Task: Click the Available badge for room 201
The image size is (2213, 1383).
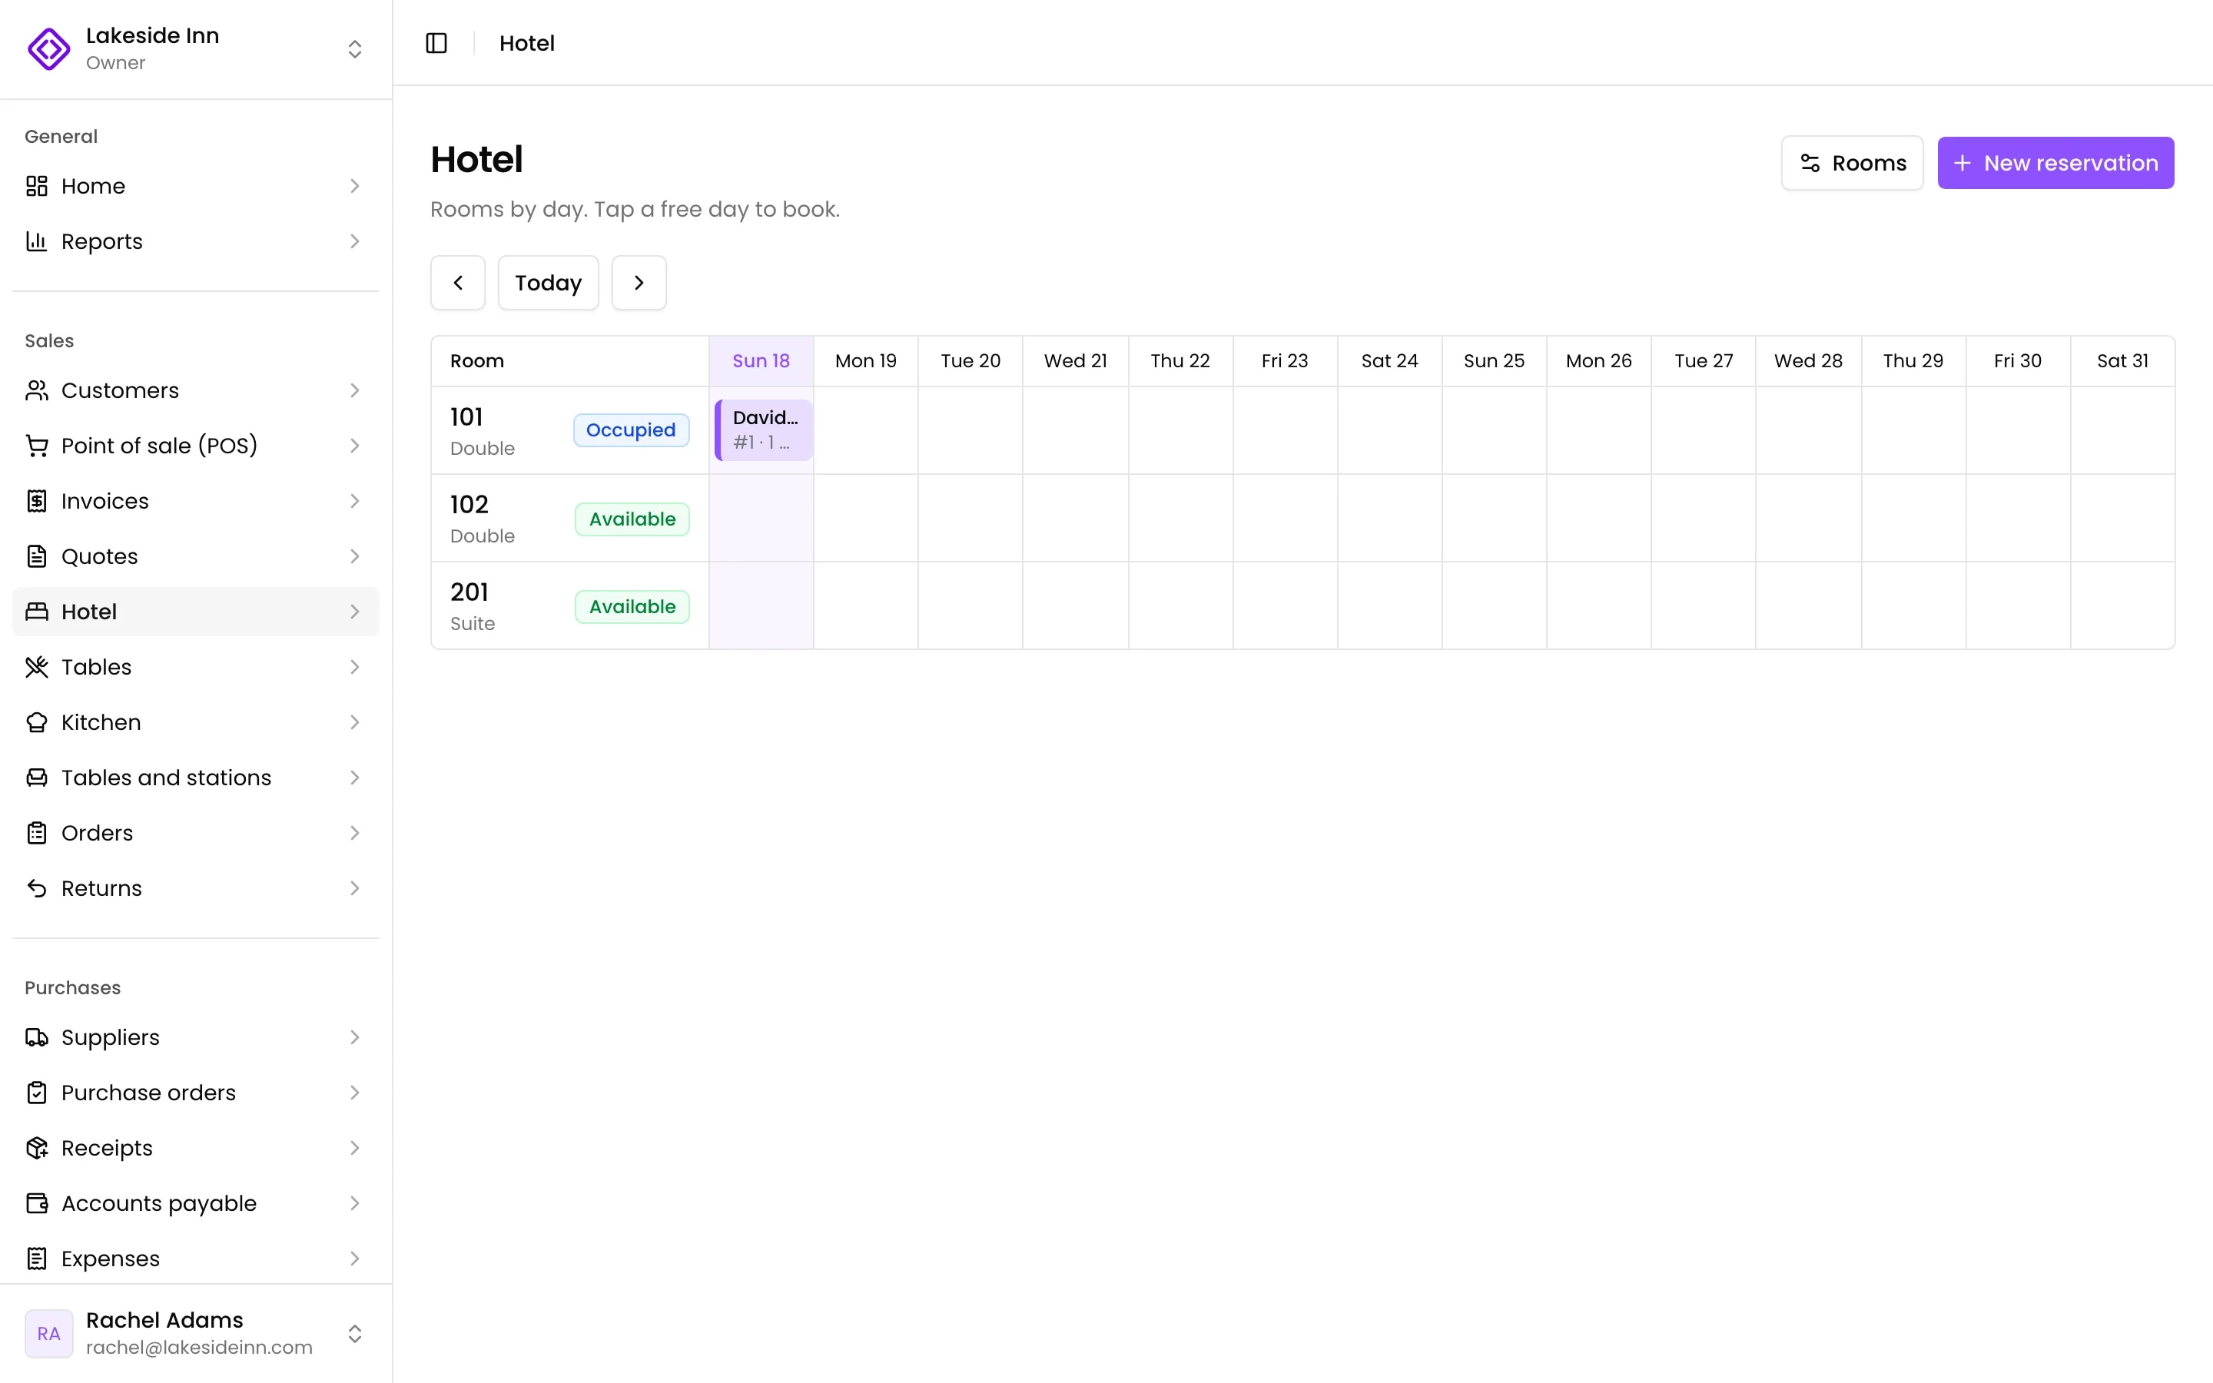Action: coord(632,606)
